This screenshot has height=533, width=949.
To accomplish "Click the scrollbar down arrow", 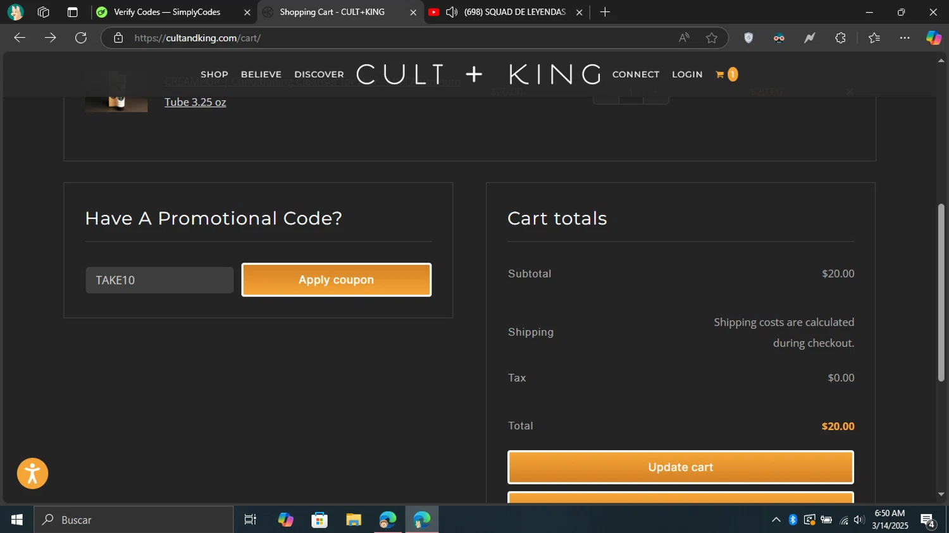I will [x=941, y=494].
